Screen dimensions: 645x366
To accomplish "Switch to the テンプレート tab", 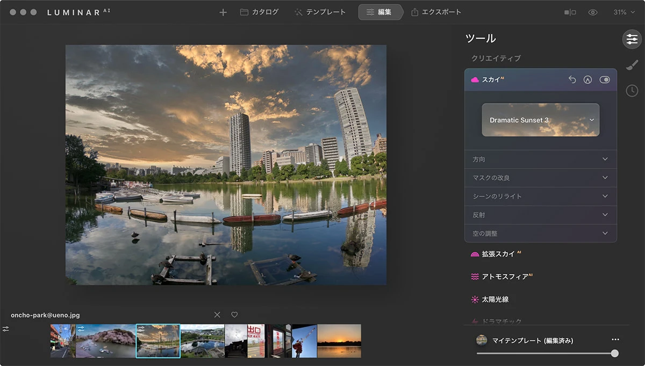I will pyautogui.click(x=320, y=12).
